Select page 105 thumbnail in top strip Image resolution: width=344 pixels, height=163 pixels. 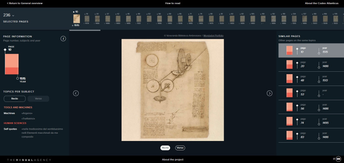(x=253, y=19)
